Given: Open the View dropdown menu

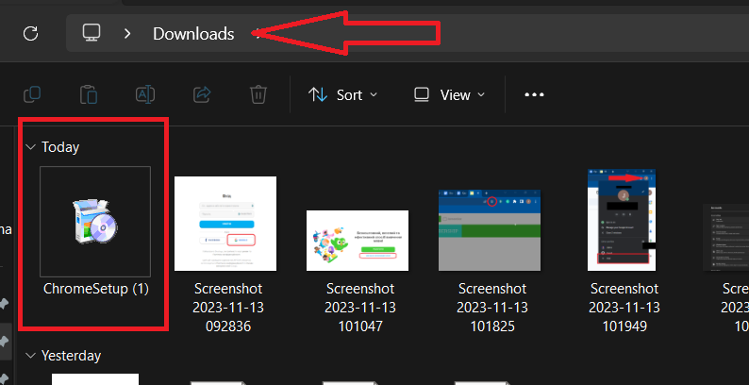Looking at the screenshot, I should (x=449, y=94).
